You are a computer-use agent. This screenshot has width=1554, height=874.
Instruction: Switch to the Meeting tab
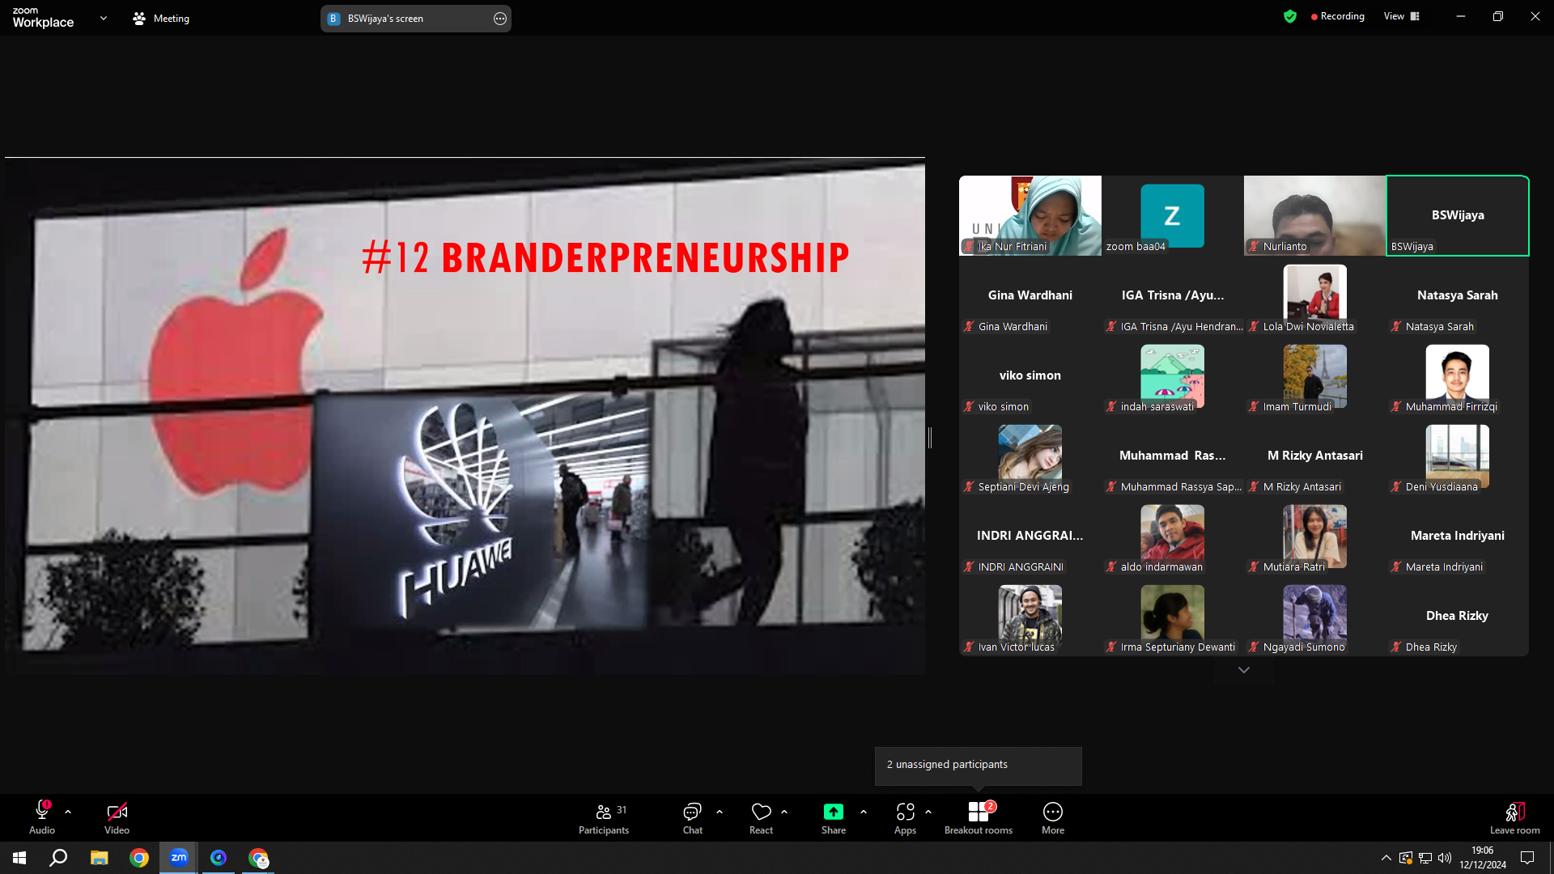161,18
